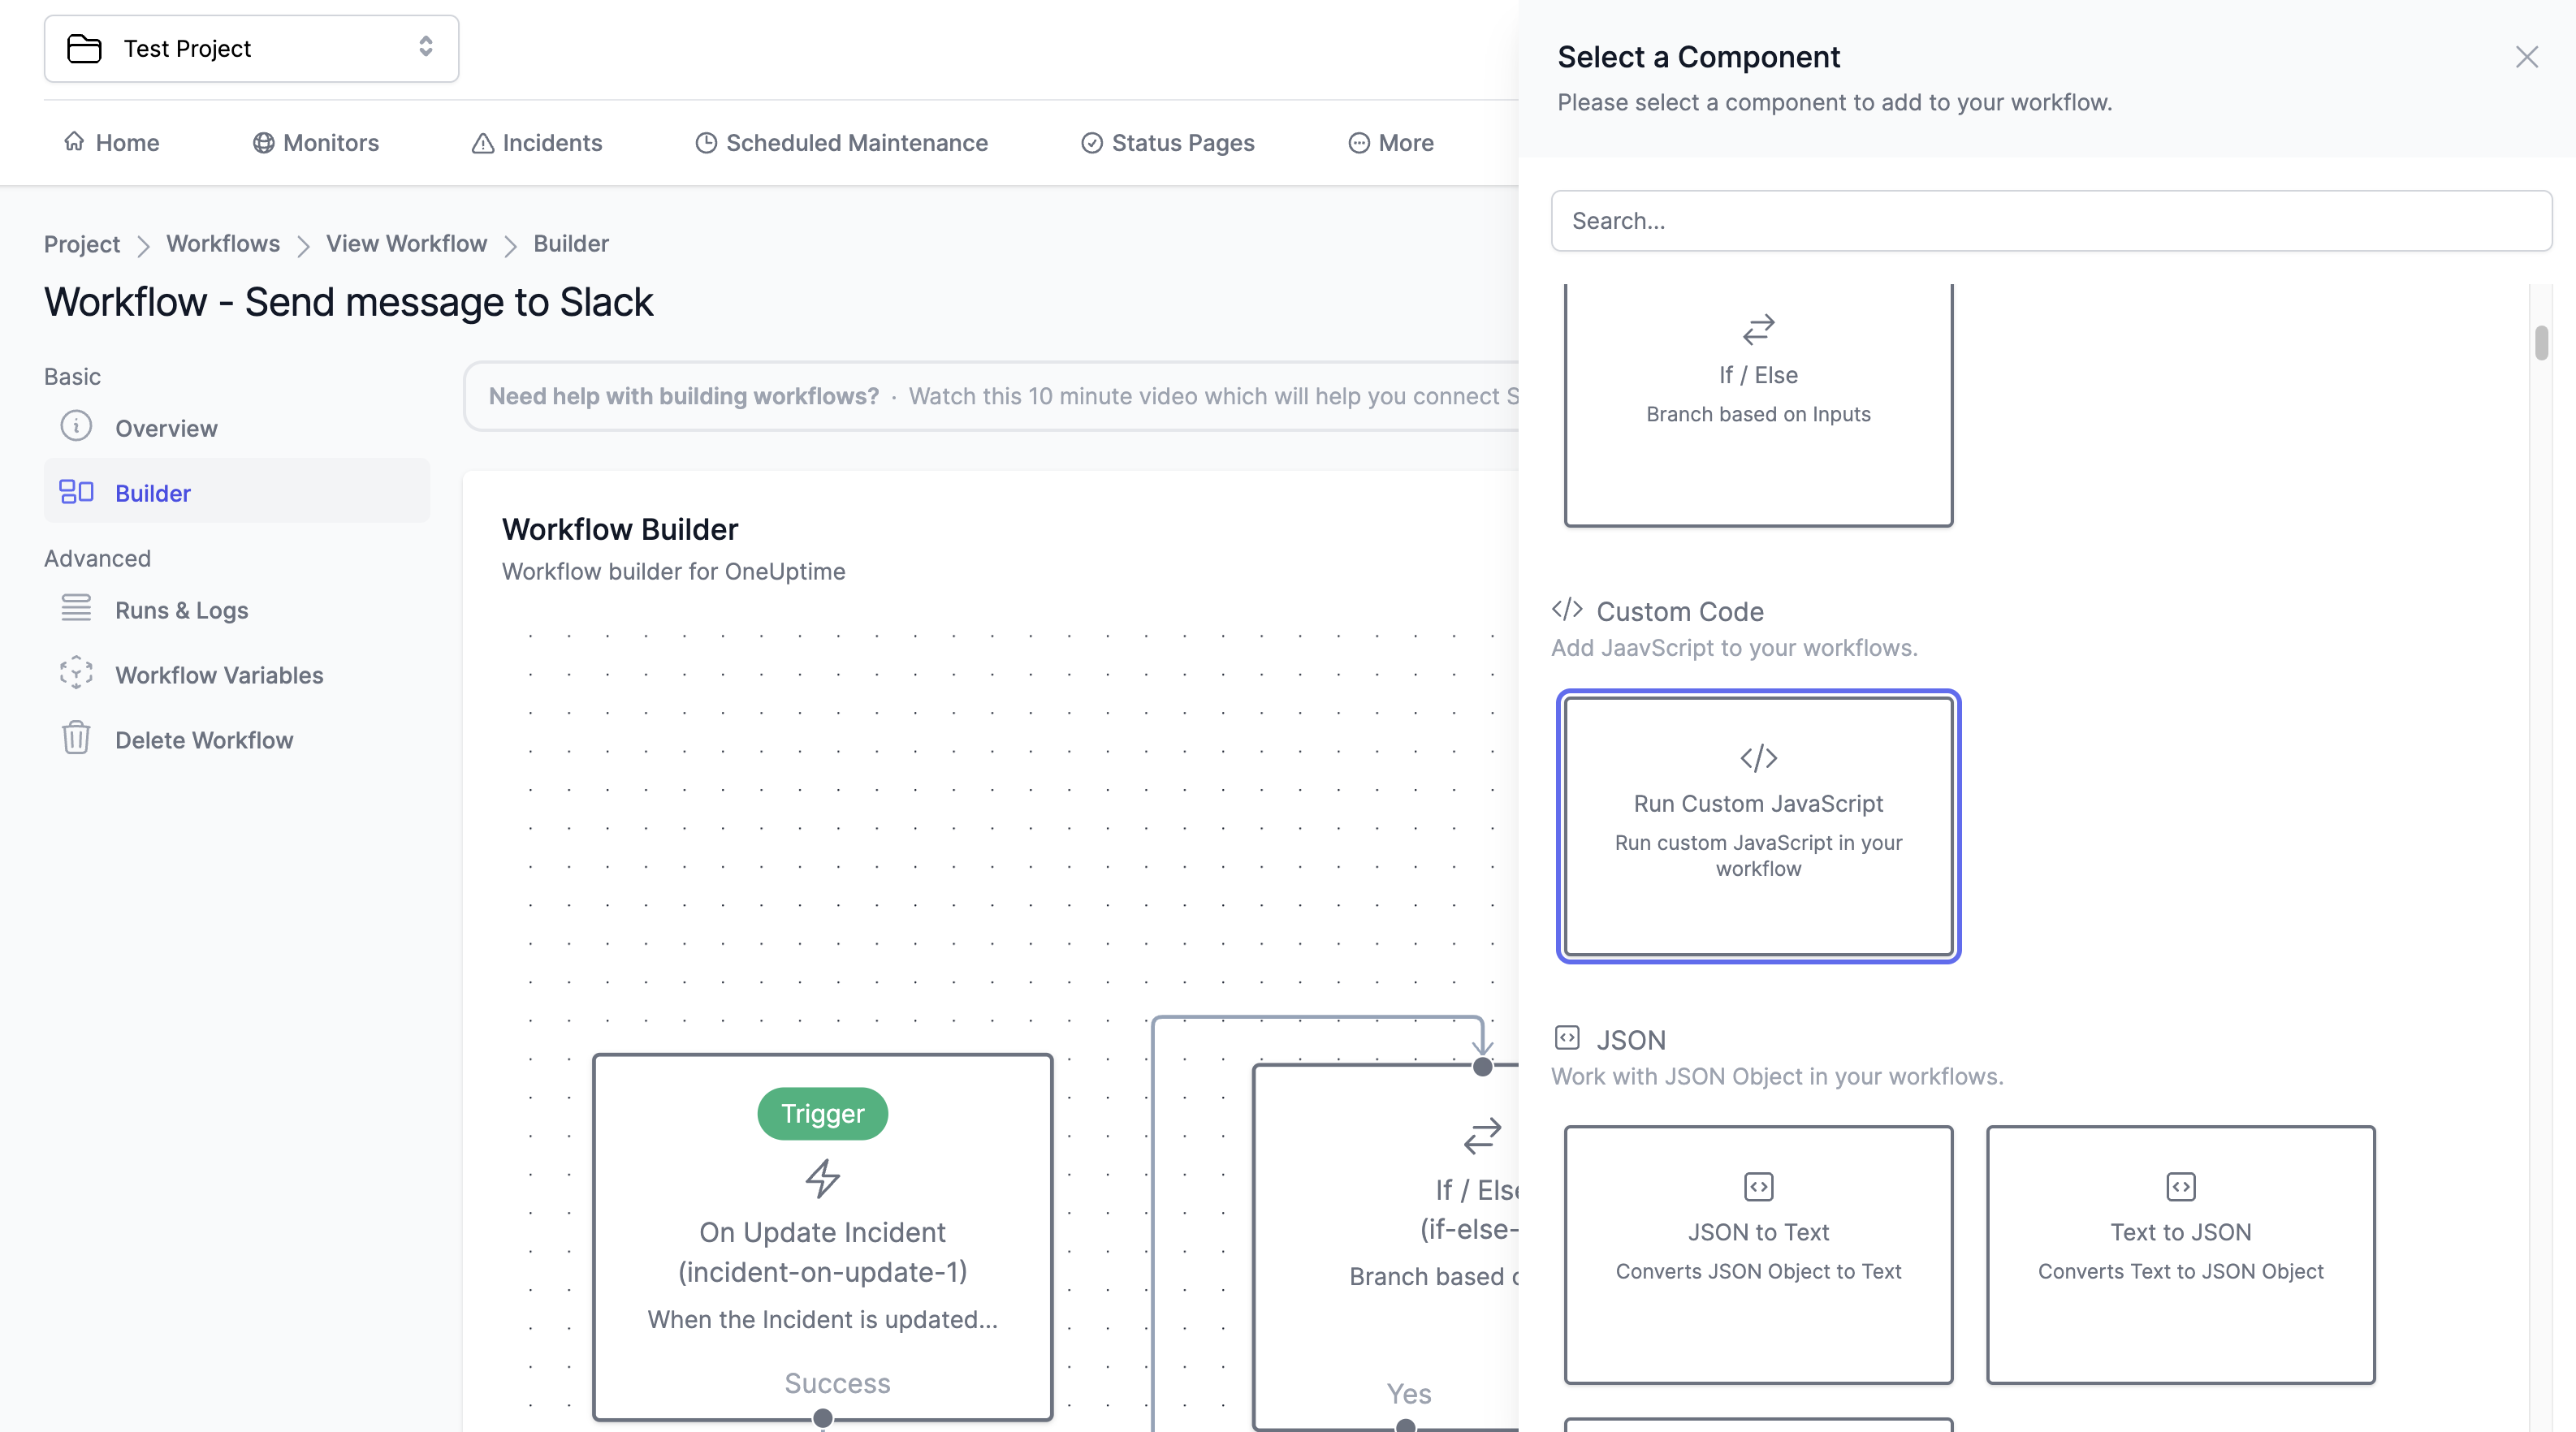Click the icon on Text to JSON card

[2180, 1186]
